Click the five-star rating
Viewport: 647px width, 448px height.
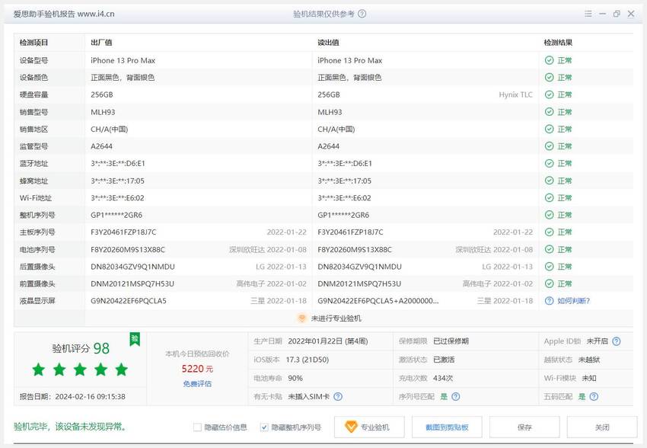point(80,370)
